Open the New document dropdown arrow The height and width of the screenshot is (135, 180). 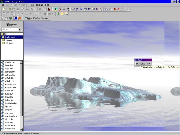(x=6, y=9)
